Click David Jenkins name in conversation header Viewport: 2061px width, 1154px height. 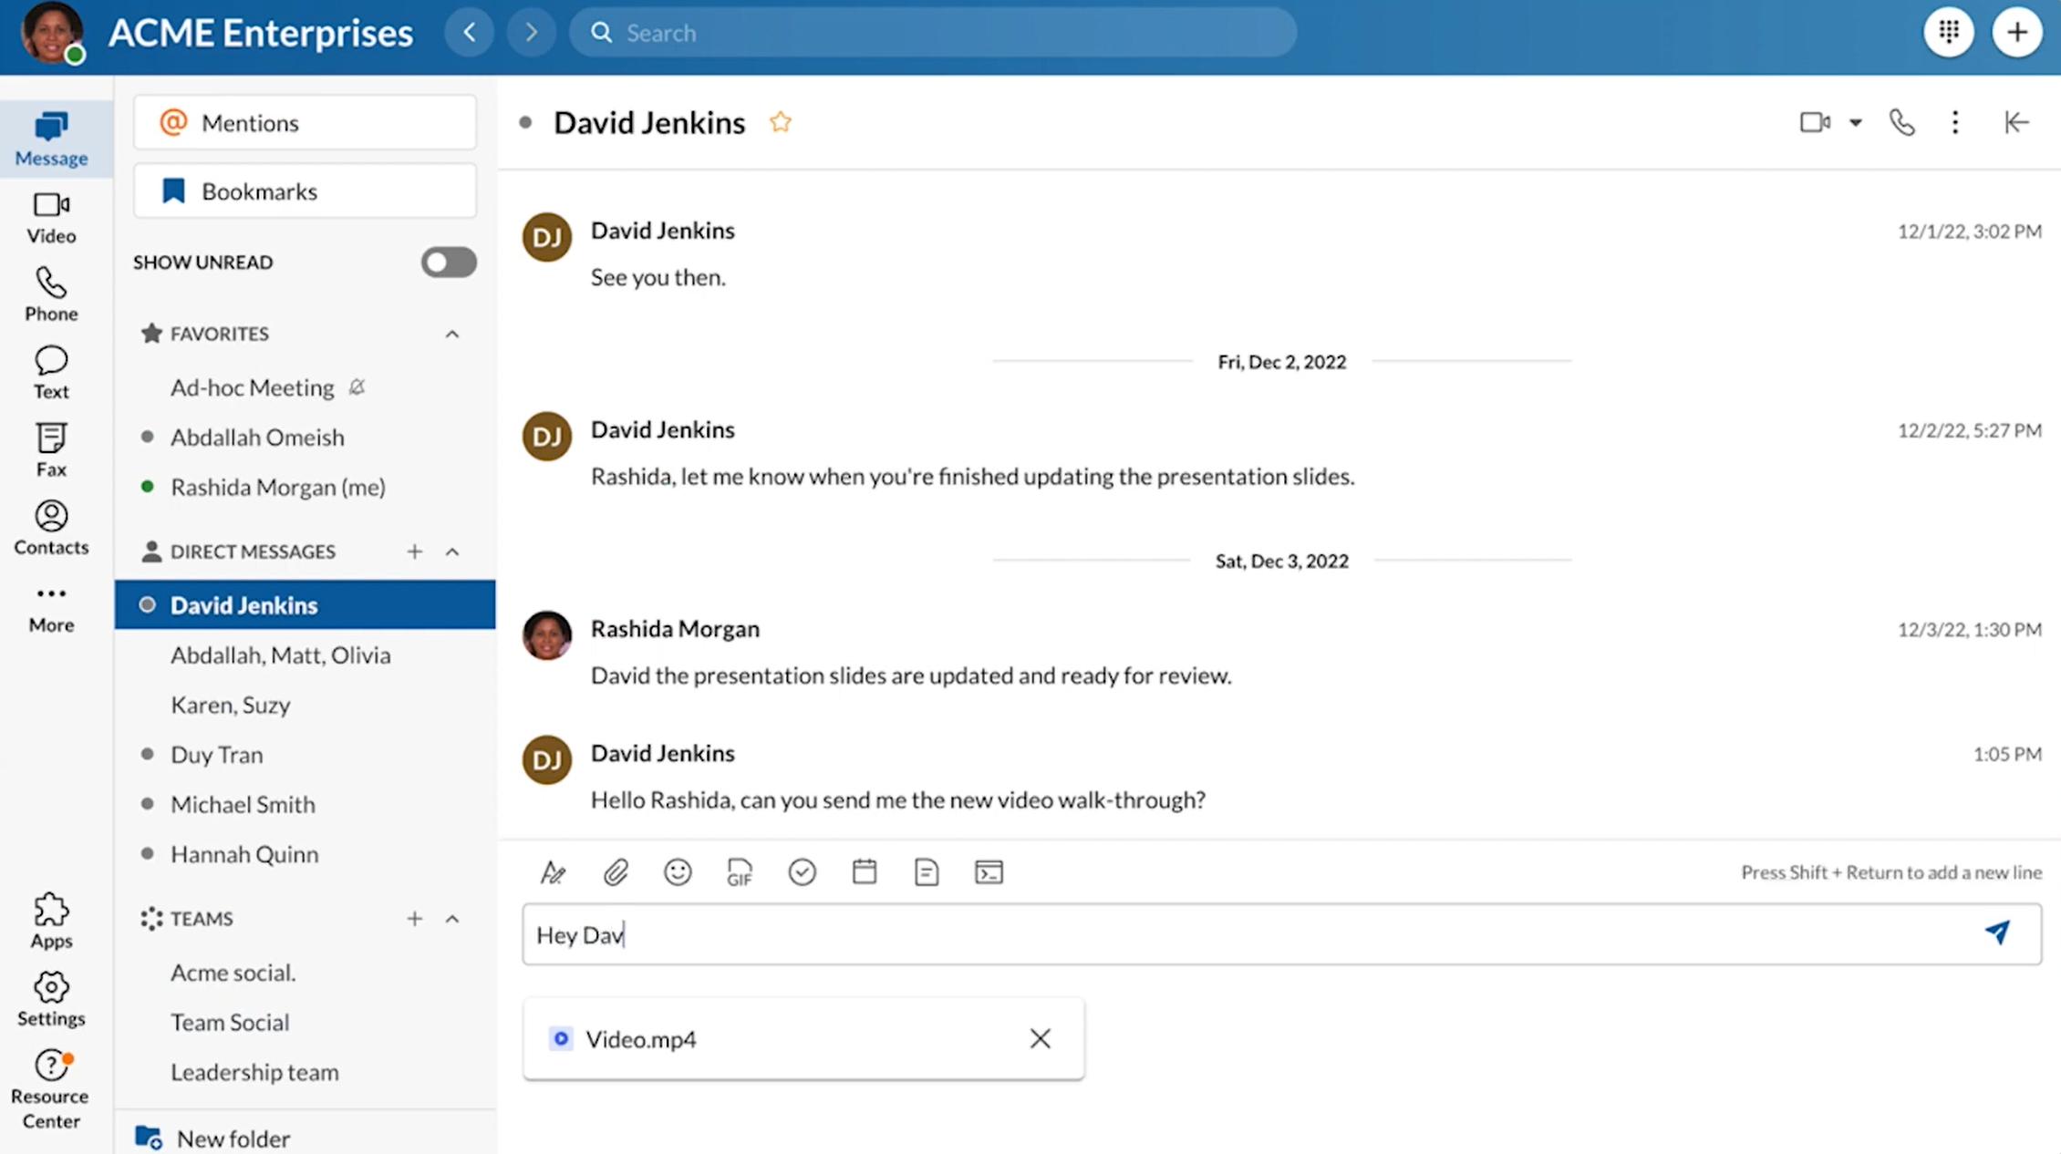pyautogui.click(x=648, y=122)
